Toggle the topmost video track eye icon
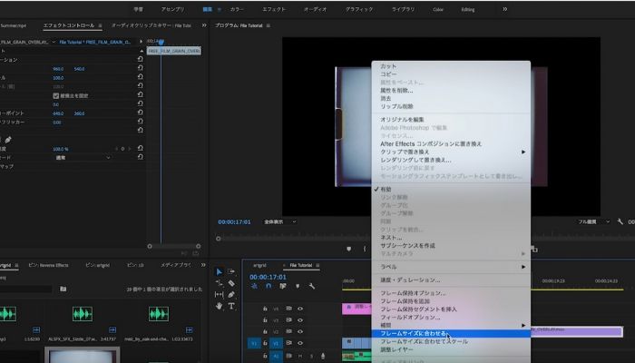 pyautogui.click(x=300, y=309)
